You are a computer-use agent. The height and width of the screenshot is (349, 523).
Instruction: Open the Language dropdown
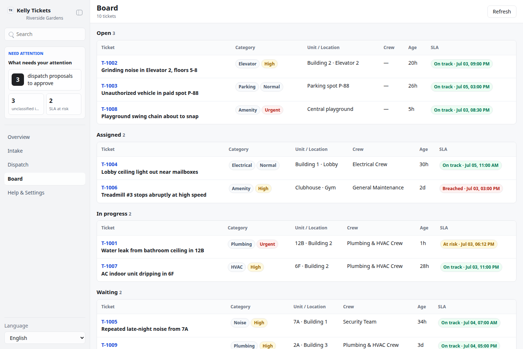pos(45,338)
